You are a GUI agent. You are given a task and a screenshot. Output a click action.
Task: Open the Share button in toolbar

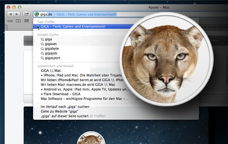pyautogui.click(x=27, y=14)
